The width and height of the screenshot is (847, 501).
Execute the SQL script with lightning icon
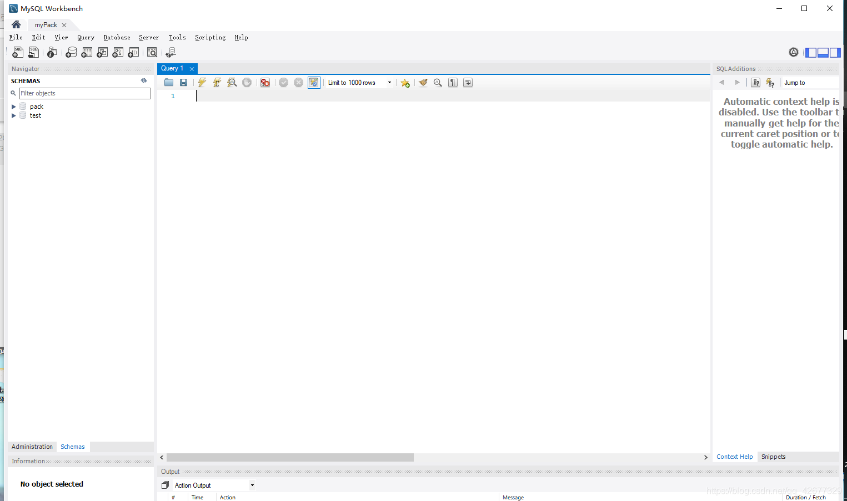point(202,83)
